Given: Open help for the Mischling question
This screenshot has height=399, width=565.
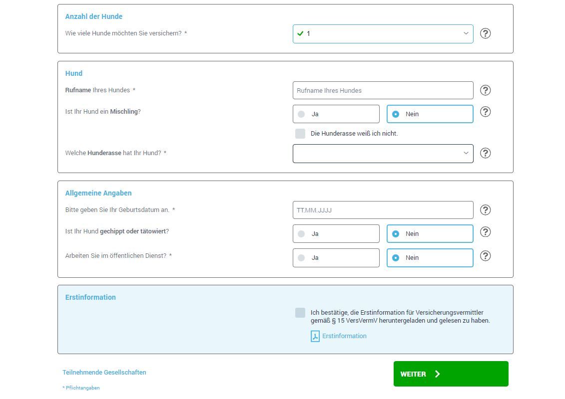Looking at the screenshot, I should 485,112.
